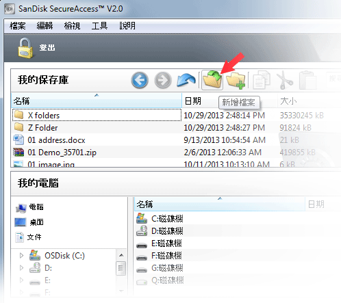
Task: Click date 10/29/2013 2:48:14 PM
Action: (x=224, y=115)
